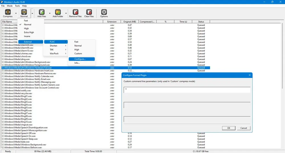Click the Add Files icon

42,12
